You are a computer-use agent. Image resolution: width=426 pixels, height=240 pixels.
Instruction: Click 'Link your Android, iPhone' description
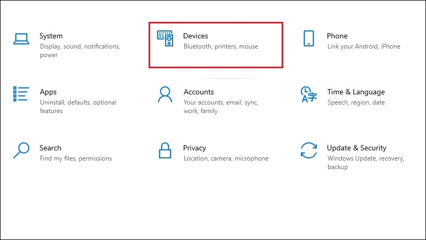point(364,46)
